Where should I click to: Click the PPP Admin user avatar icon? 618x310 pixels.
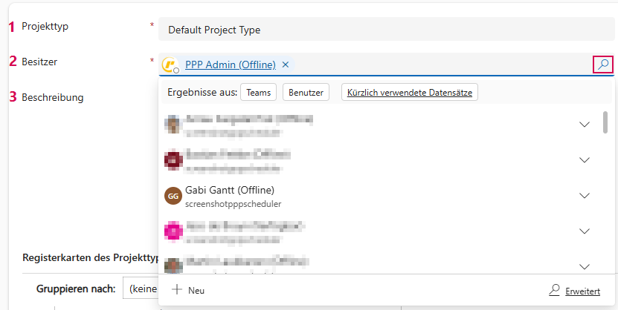click(170, 65)
